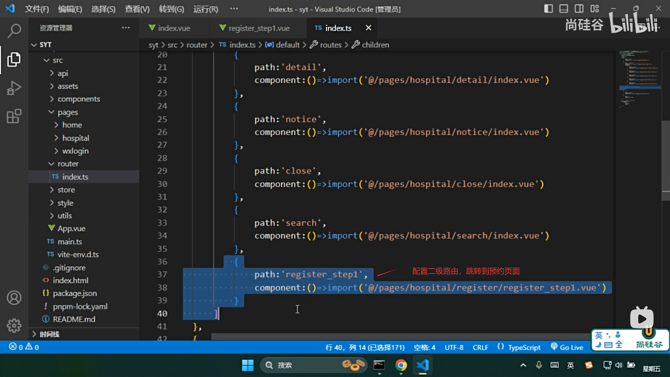Open the Accounts icon in activity bar
Screen dimensions: 670x377
14,298
